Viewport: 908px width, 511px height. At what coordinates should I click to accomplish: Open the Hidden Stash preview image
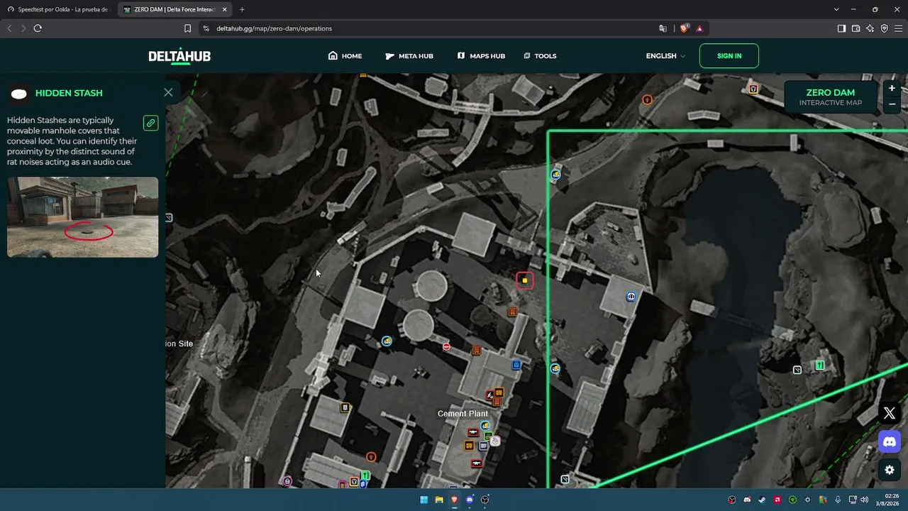click(83, 217)
